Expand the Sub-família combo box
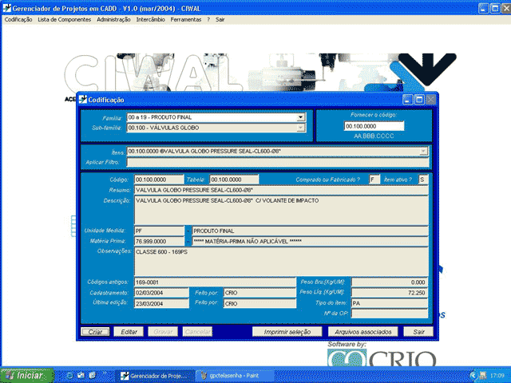The height and width of the screenshot is (383, 511). pos(301,127)
